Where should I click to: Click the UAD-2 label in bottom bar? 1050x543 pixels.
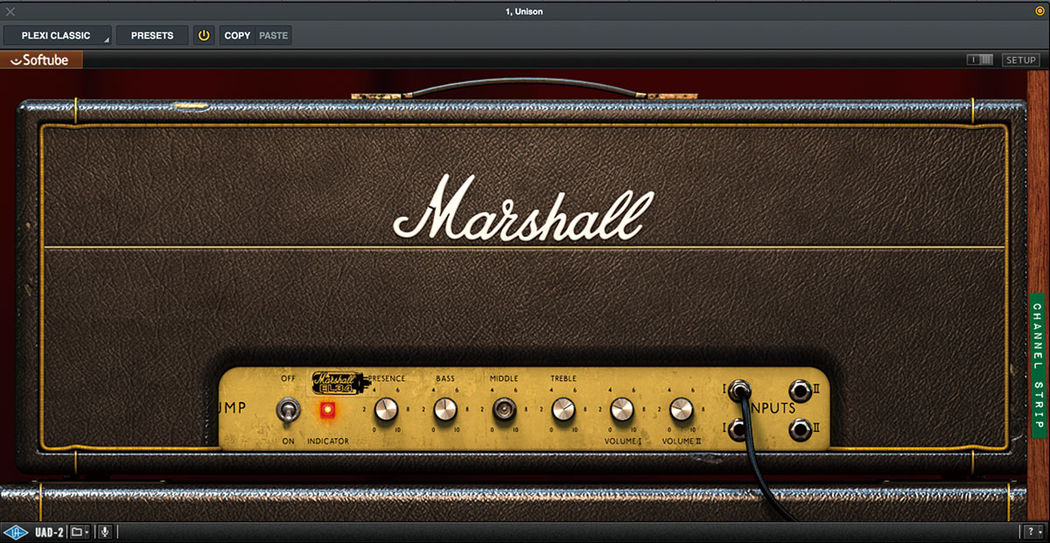[x=48, y=532]
